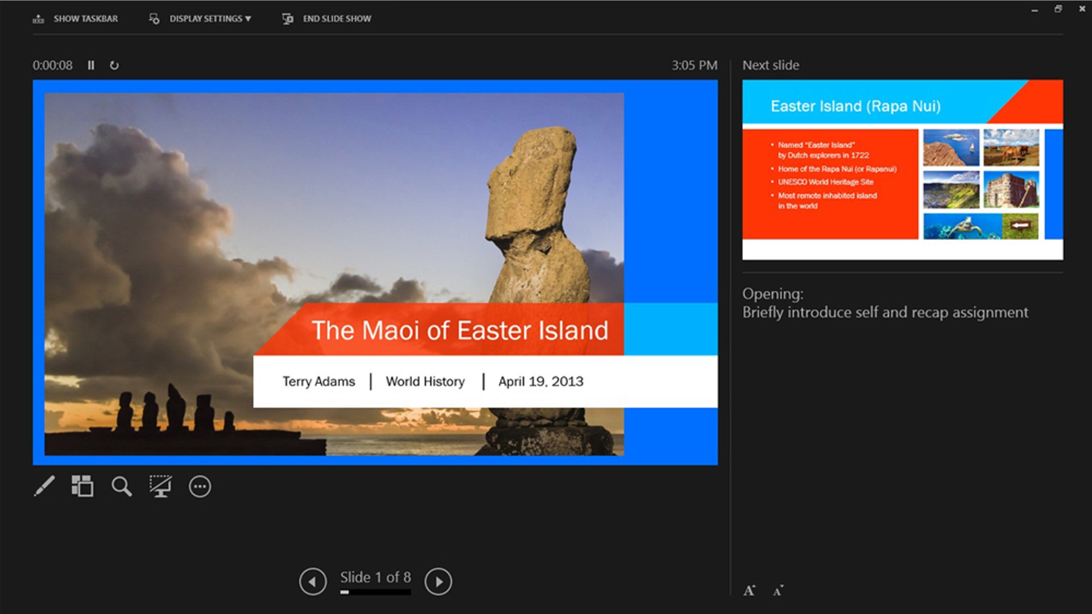The height and width of the screenshot is (614, 1092).
Task: Restart the presentation timer
Action: click(x=114, y=65)
